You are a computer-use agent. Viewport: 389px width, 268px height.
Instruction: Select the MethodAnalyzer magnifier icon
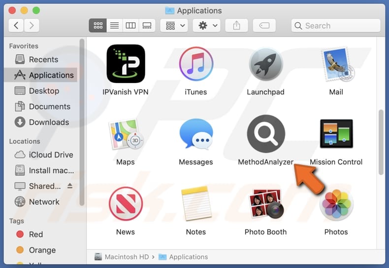point(266,134)
